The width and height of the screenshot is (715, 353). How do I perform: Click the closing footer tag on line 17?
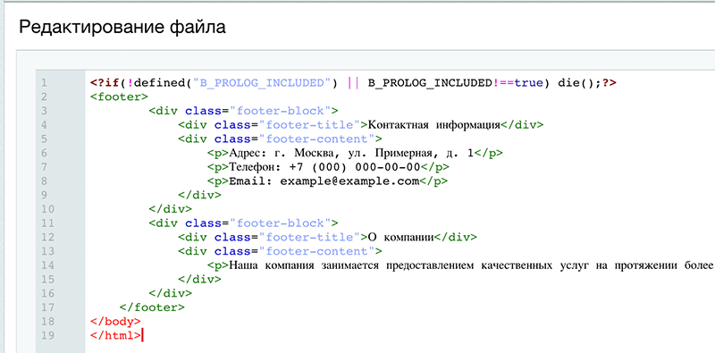(x=152, y=307)
